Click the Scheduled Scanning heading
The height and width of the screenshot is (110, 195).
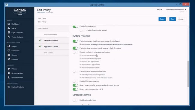point(82,95)
